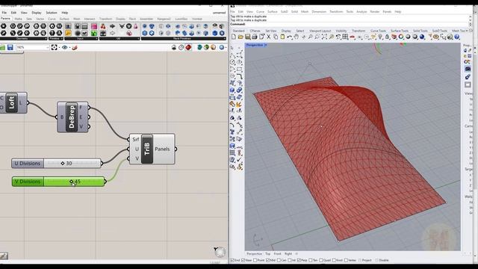This screenshot has width=478, height=269.
Task: Click the Save icon in Grasshopper canvas toolbar
Action: click(x=10, y=48)
